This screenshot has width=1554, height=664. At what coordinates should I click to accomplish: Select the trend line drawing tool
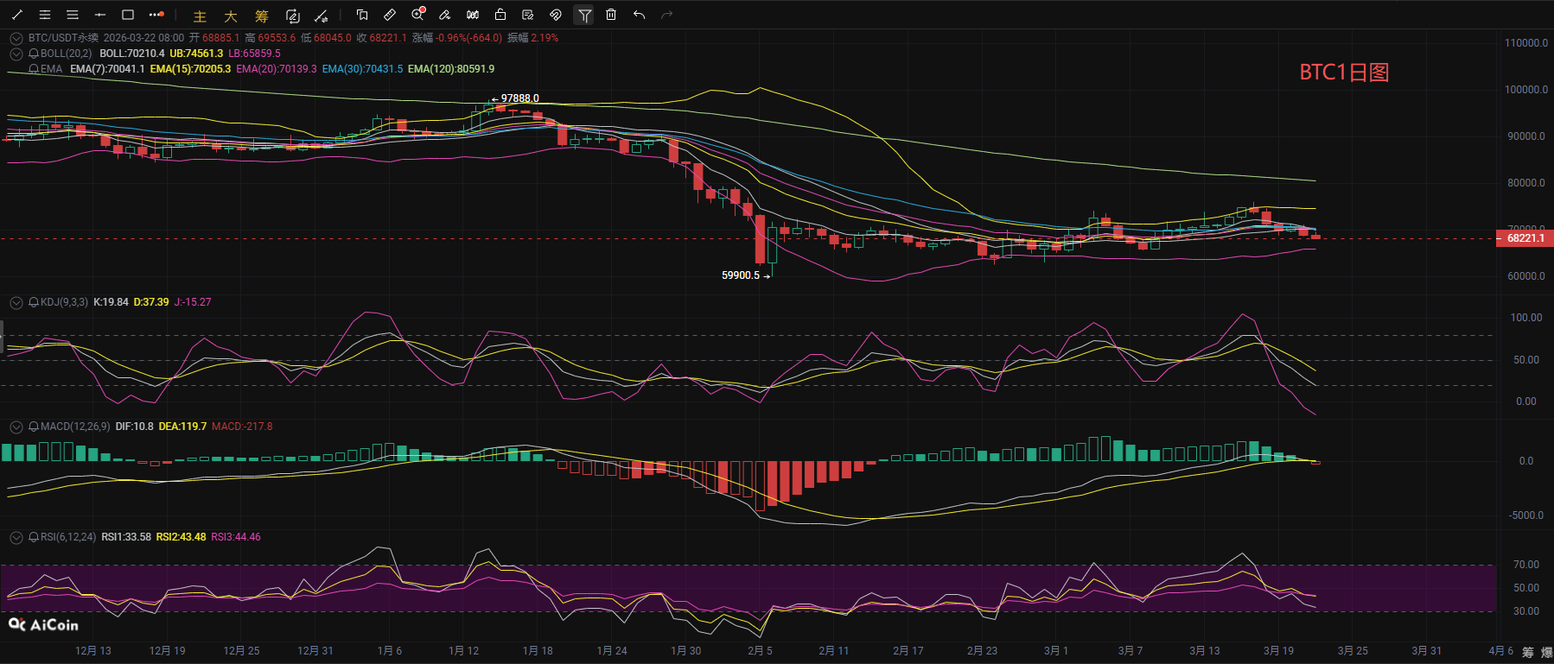17,15
